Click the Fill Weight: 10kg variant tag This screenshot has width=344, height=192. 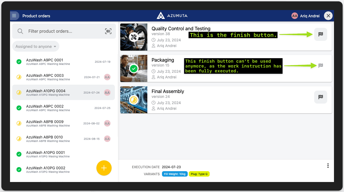coord(174,174)
